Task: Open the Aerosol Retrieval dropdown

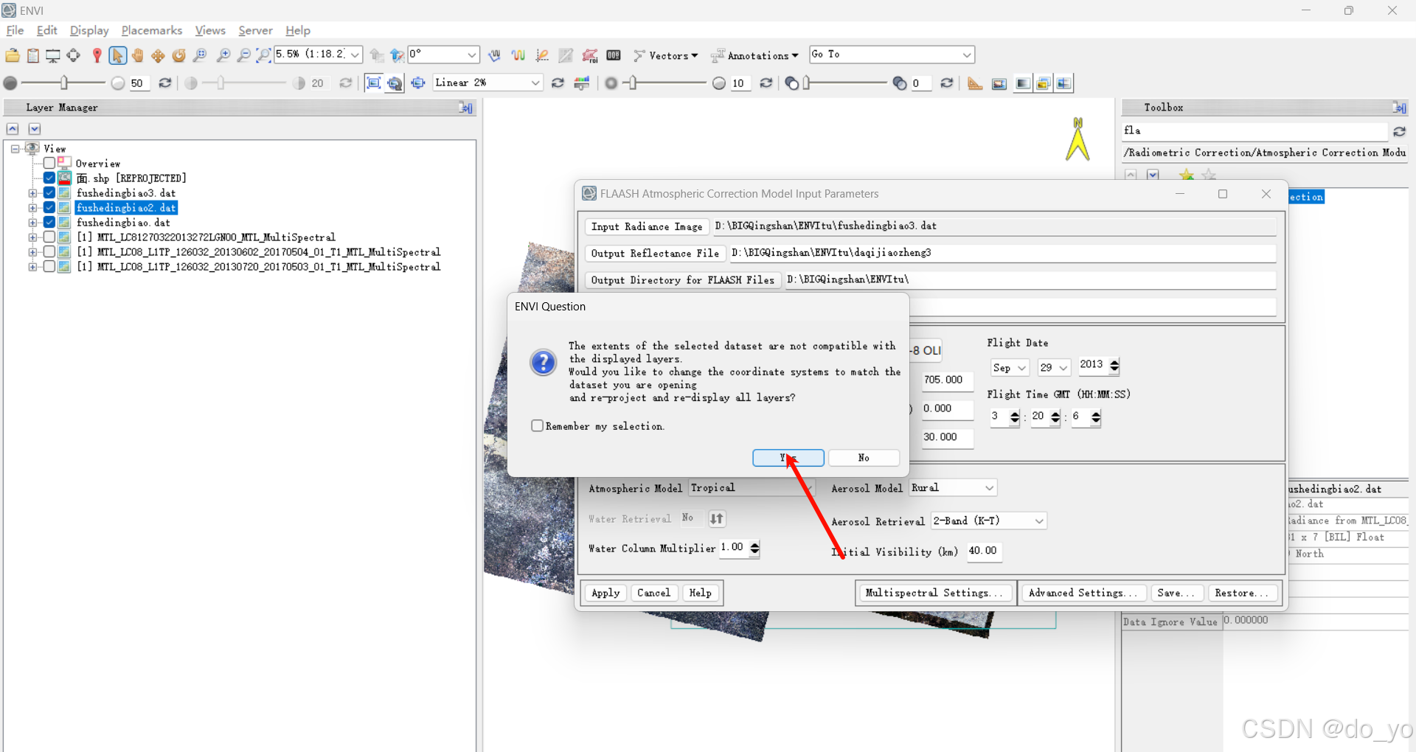Action: click(x=1039, y=521)
